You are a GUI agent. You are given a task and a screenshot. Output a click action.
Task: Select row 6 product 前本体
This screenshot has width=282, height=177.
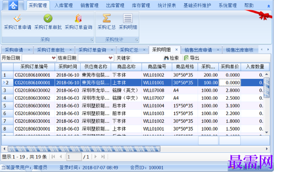coord(126,114)
